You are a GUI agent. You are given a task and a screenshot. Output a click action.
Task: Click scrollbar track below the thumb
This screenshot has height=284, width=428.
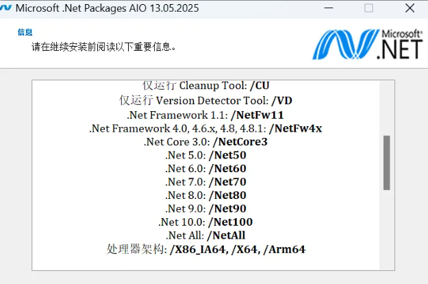point(386,230)
